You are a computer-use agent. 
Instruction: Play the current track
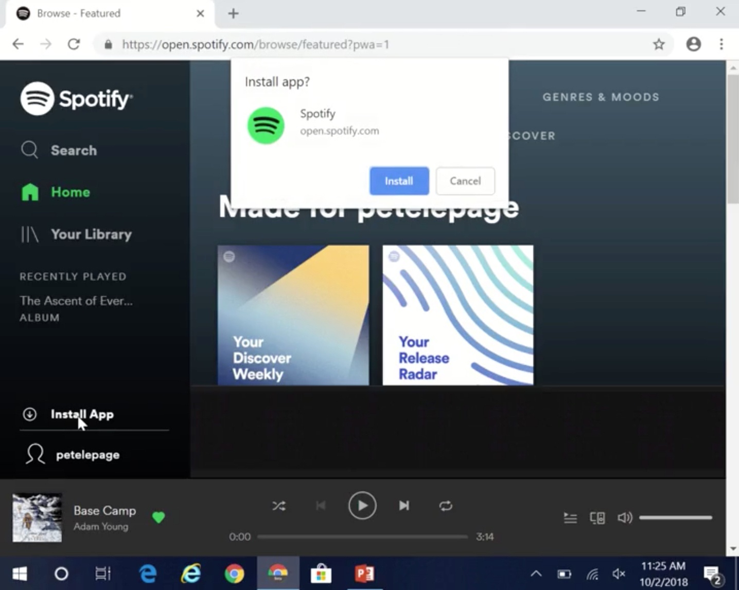pos(362,506)
